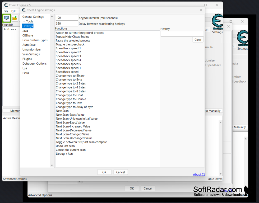This screenshot has width=259, height=203.
Task: Clear the assigned hotkey
Action: point(198,40)
